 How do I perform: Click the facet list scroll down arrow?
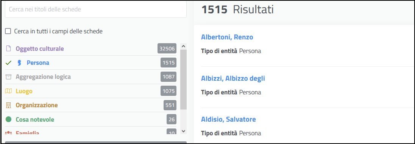(x=184, y=131)
